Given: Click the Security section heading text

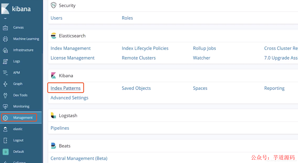Looking at the screenshot, I should pos(67,6).
